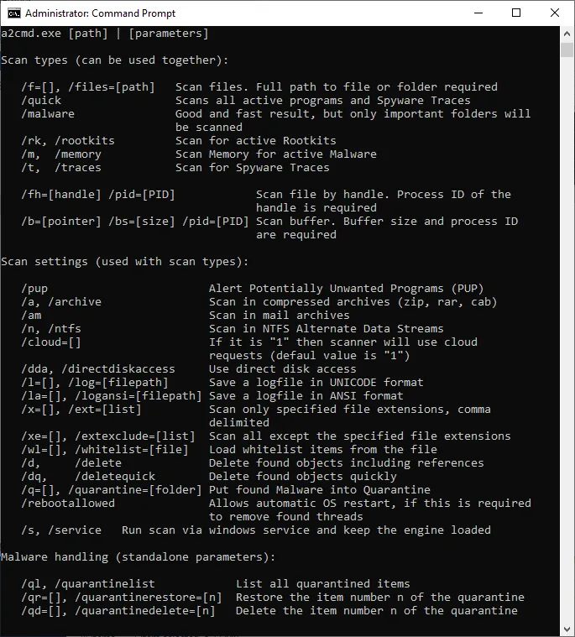Click the '/quick' parameter text
This screenshot has width=575, height=637.
click(44, 101)
